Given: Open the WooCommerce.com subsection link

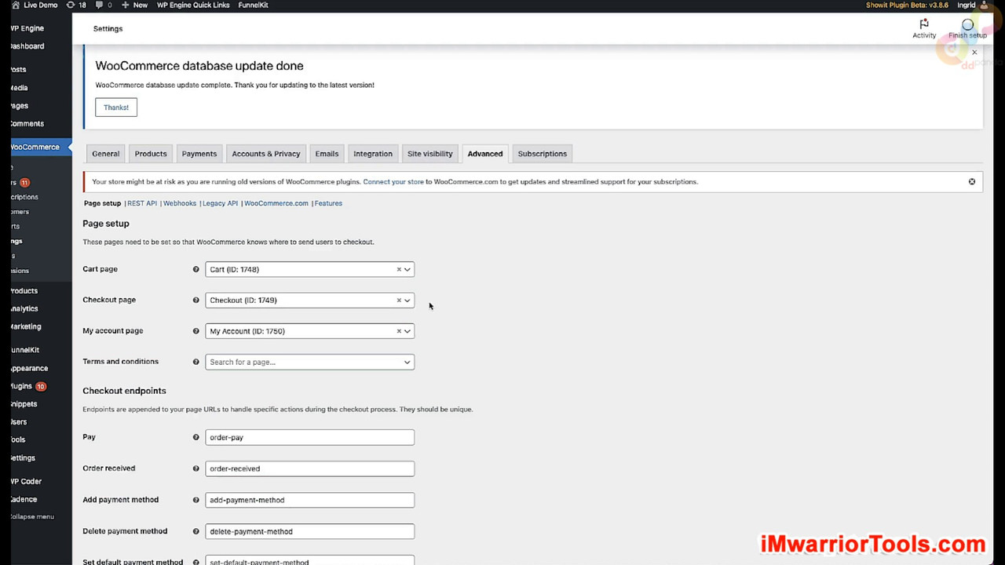Looking at the screenshot, I should click(x=276, y=203).
